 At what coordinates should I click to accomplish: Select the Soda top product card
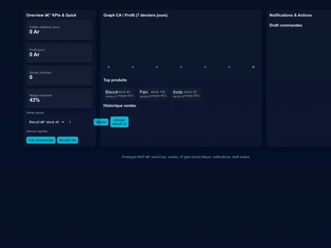186,94
